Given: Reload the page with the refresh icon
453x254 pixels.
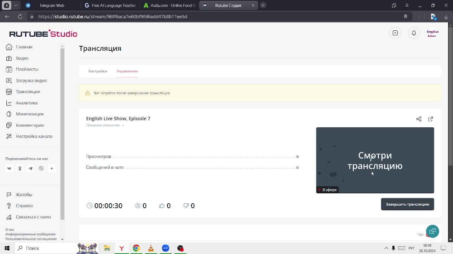Looking at the screenshot, I should (x=20, y=17).
